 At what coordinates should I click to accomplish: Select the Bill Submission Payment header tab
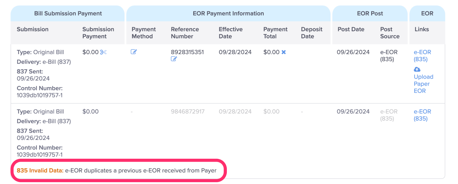click(x=68, y=13)
